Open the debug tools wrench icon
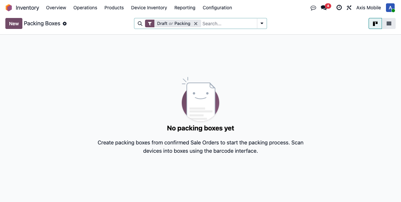 (349, 8)
